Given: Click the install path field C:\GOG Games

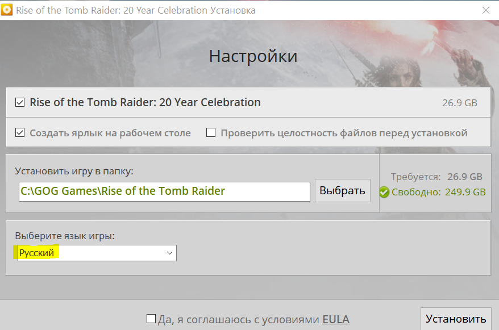Looking at the screenshot, I should coord(164,191).
